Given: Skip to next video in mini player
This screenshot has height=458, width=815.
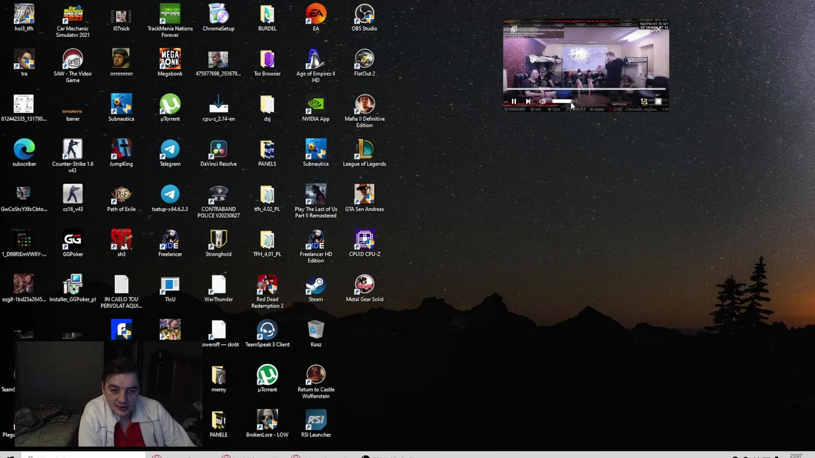Looking at the screenshot, I should pos(528,101).
